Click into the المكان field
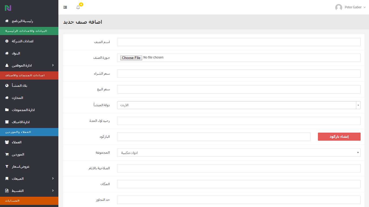Screen dimensions: 369x207 click(239, 184)
